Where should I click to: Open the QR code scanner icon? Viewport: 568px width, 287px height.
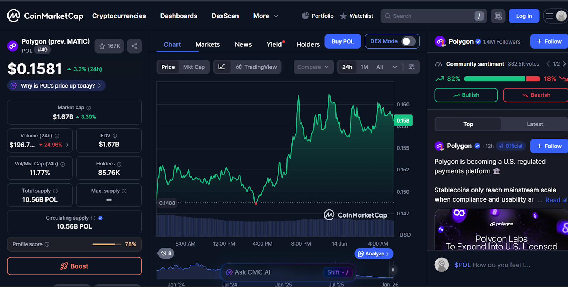[x=498, y=16]
